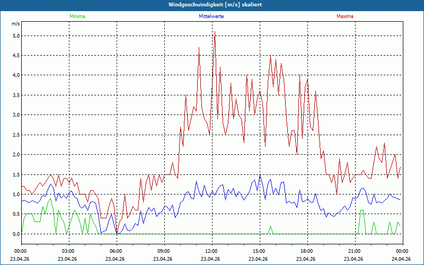Click the Windgeschwindigkeit chart title bar
The height and width of the screenshot is (265, 424).
pos(212,4)
